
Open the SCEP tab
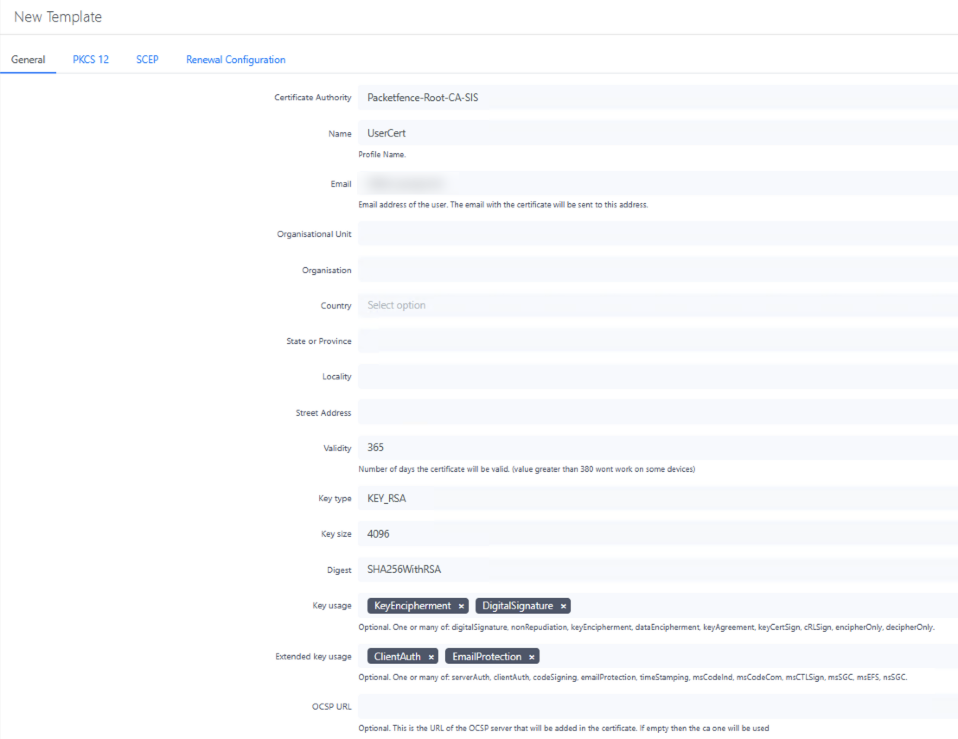(x=147, y=60)
